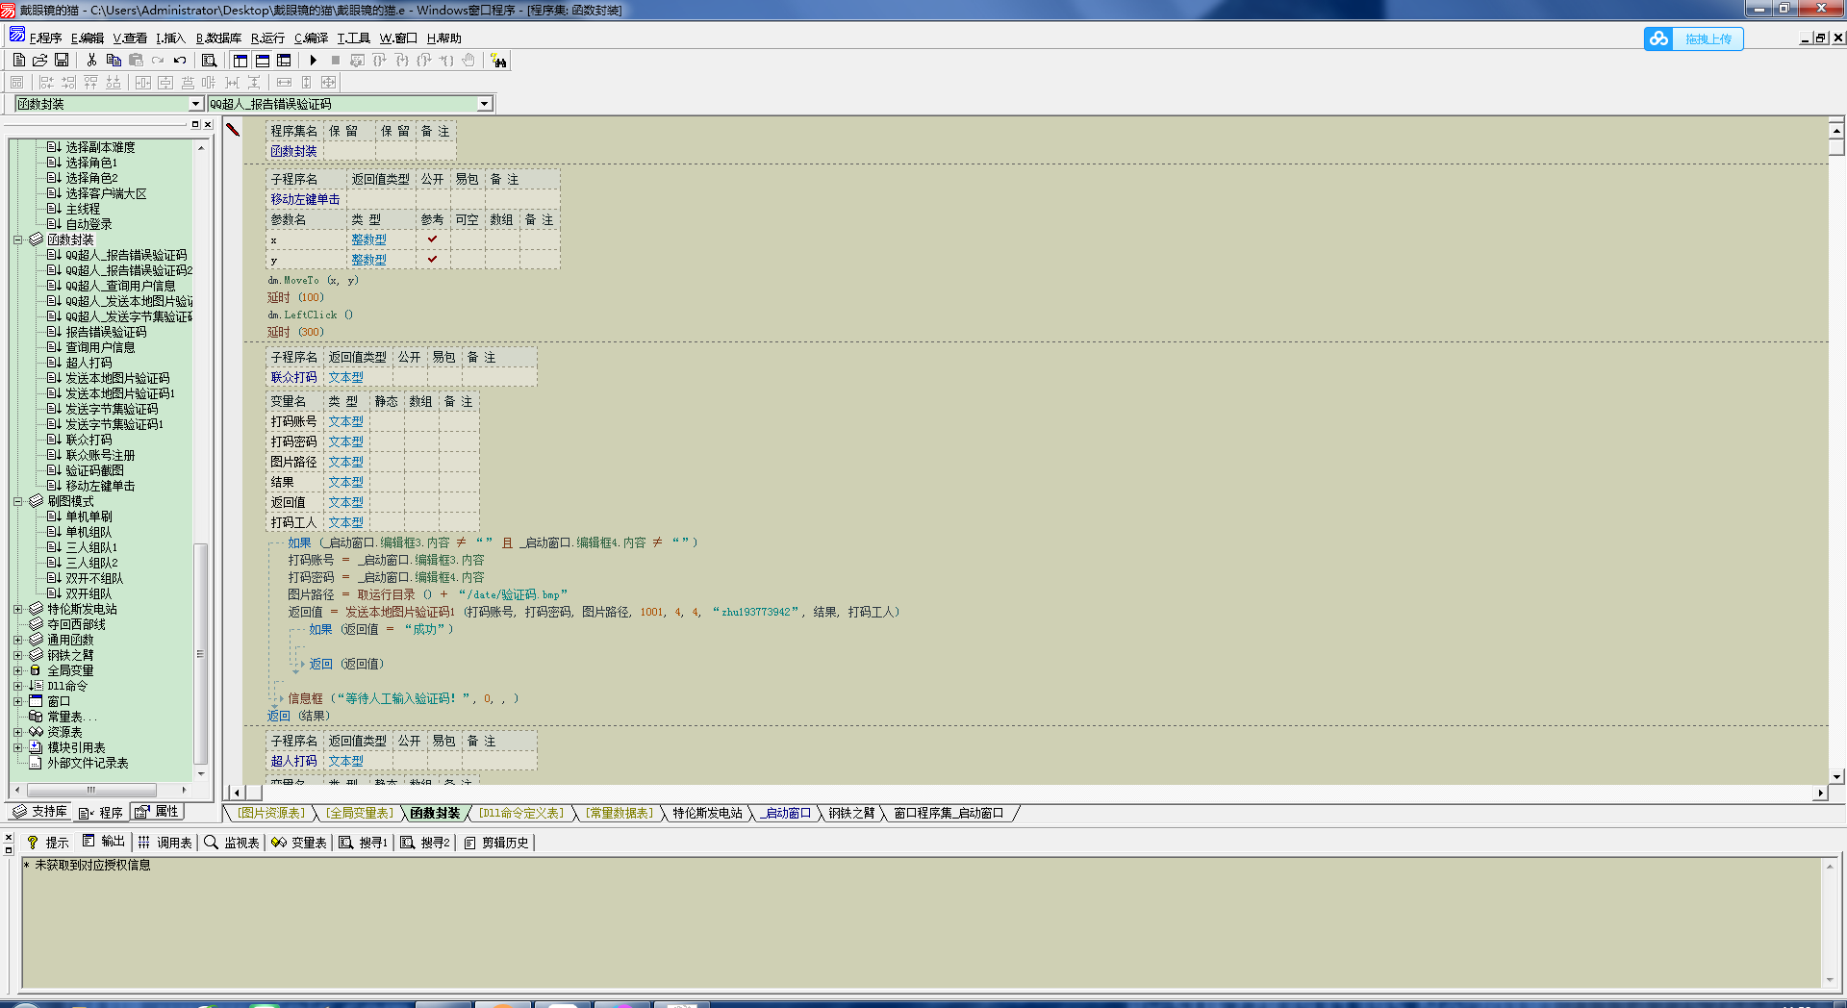Click the Open file toolbar icon

coord(40,60)
